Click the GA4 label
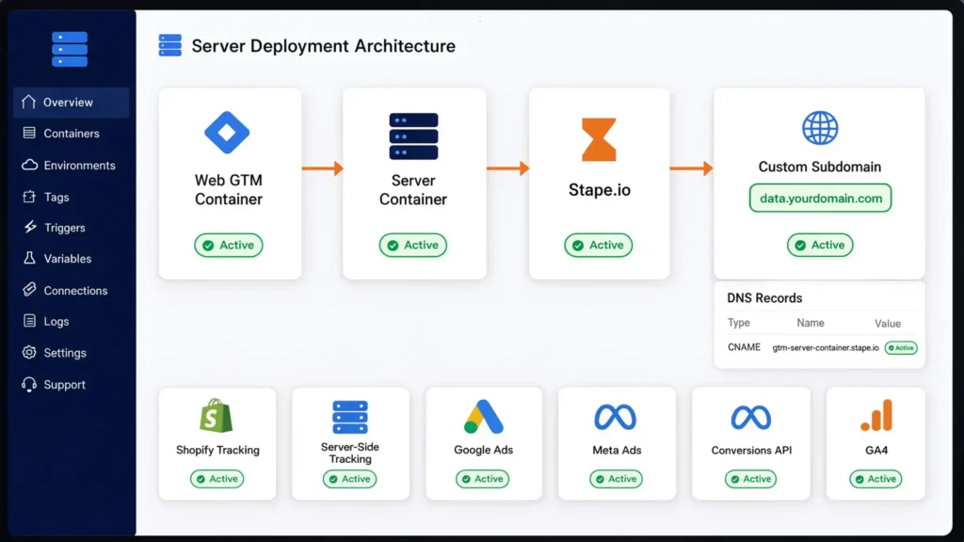 [x=876, y=450]
